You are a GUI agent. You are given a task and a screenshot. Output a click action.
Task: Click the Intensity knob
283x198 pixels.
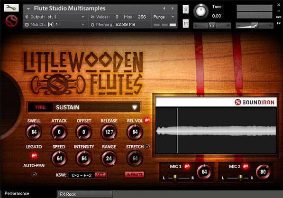84,159
